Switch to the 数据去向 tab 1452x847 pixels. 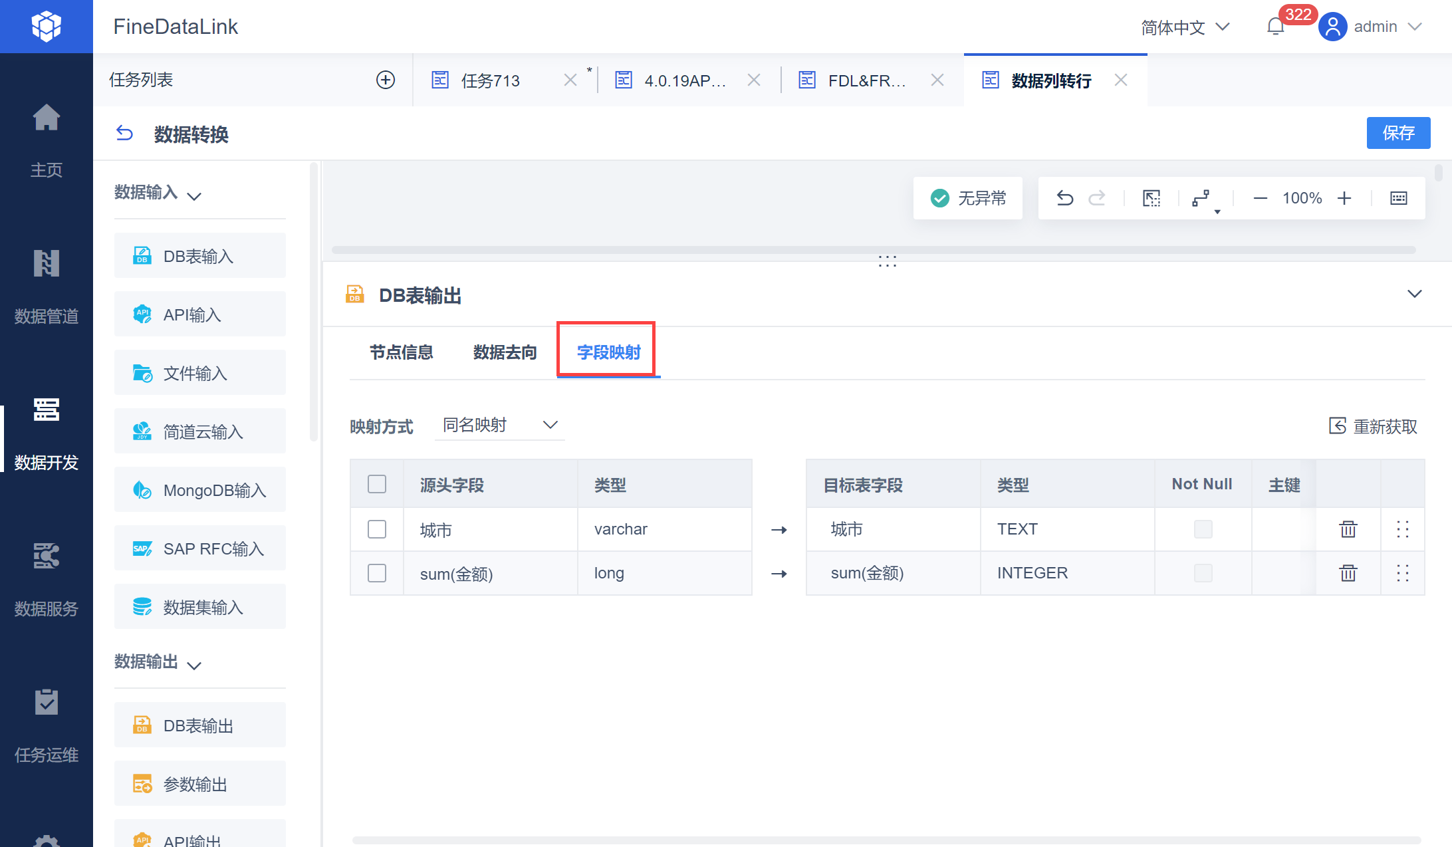click(505, 352)
